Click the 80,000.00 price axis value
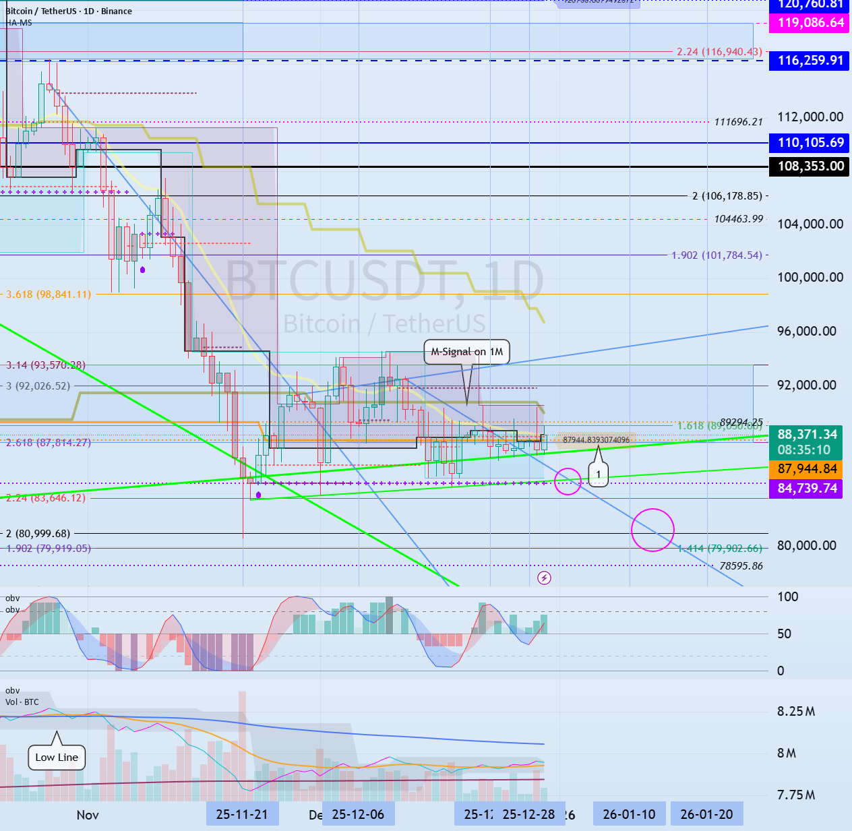Viewport: 852px width, 831px height. [x=807, y=545]
